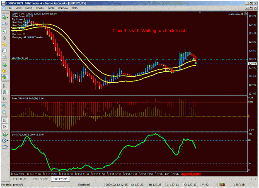This screenshot has height=188, width=259.
Task: Select the GBPJPY,M5 chart tab
Action: [60, 179]
